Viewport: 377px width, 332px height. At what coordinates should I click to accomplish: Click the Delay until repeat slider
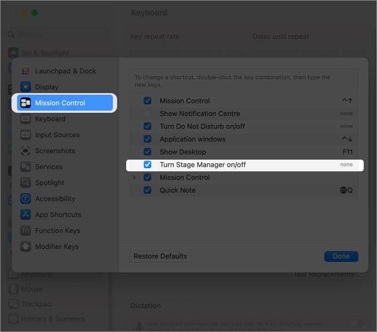[x=295, y=51]
